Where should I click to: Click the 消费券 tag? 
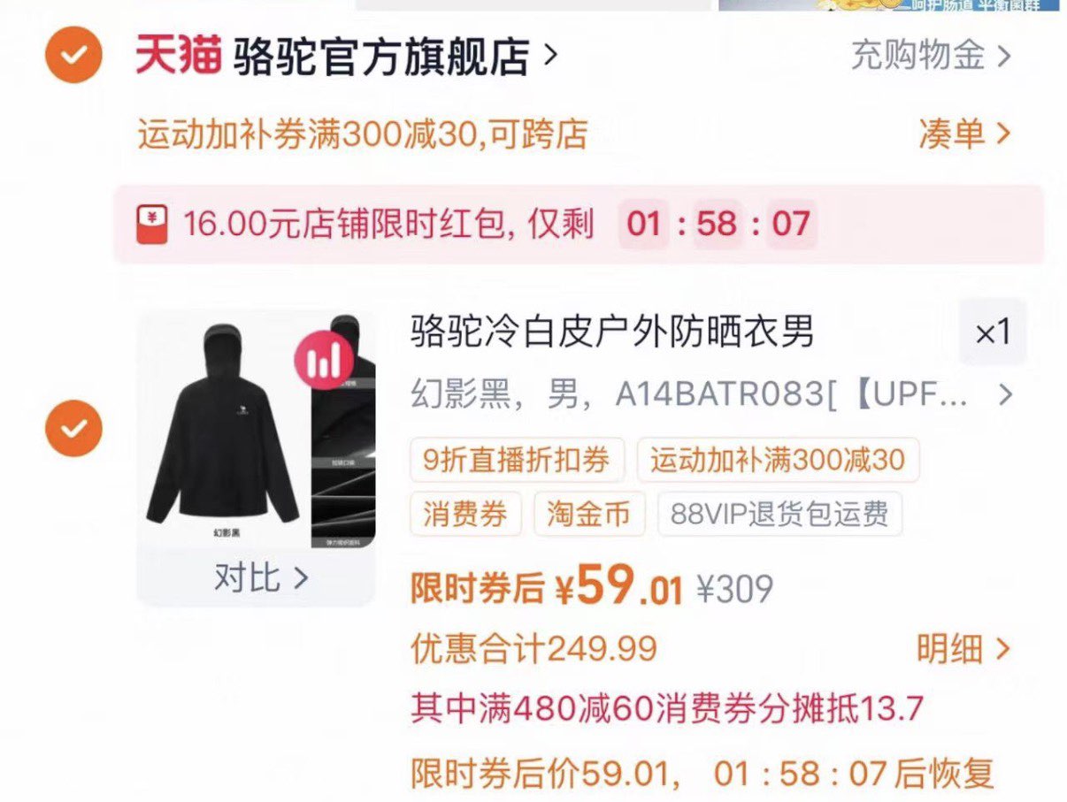pyautogui.click(x=465, y=514)
